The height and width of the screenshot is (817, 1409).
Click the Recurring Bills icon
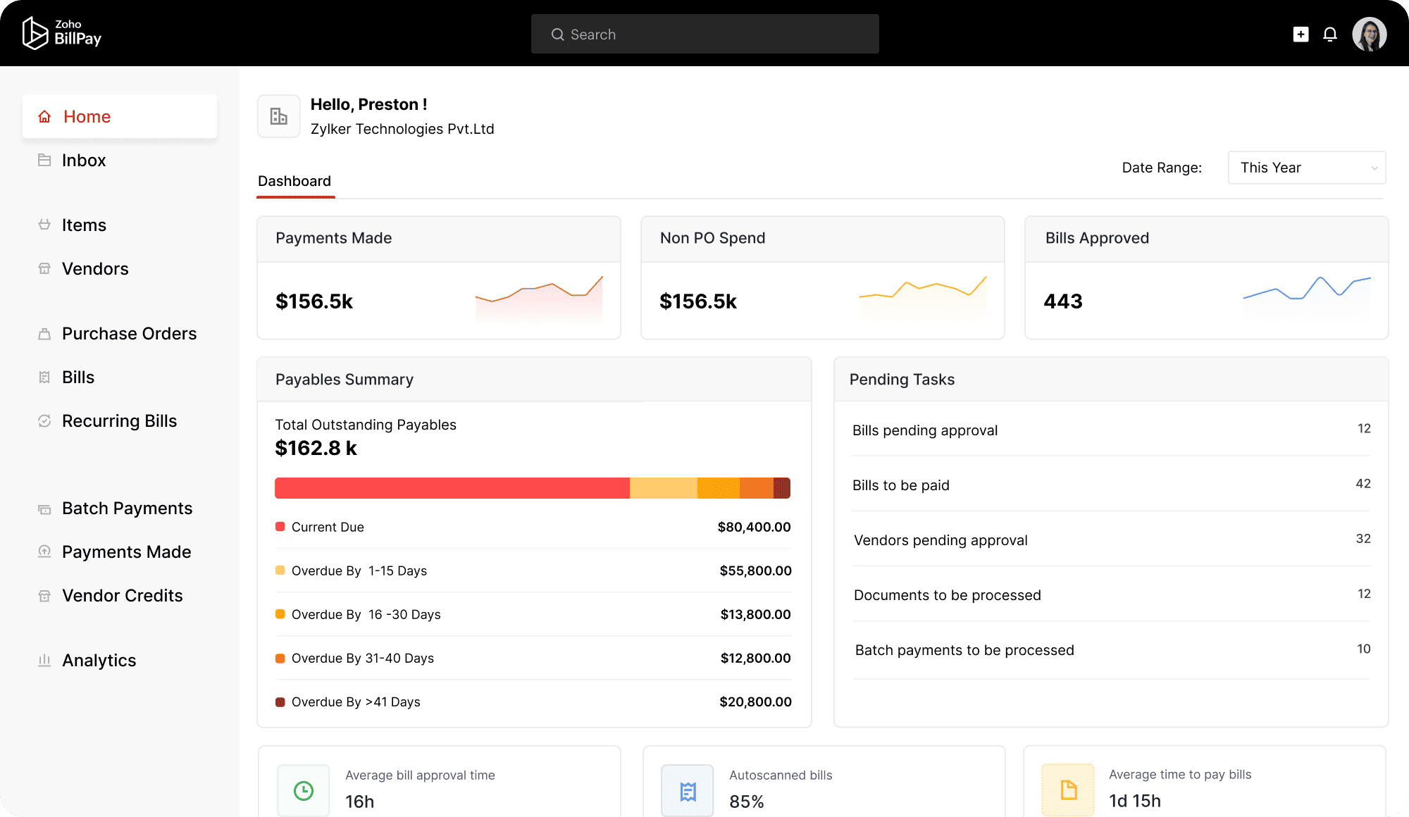pos(44,420)
